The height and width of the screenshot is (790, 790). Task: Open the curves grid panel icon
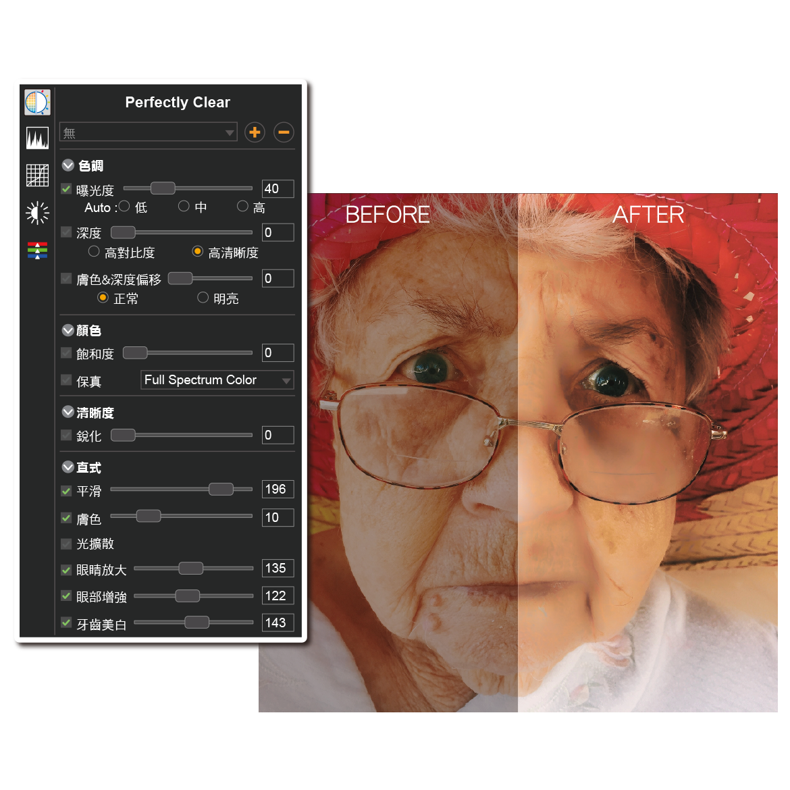pyautogui.click(x=37, y=175)
